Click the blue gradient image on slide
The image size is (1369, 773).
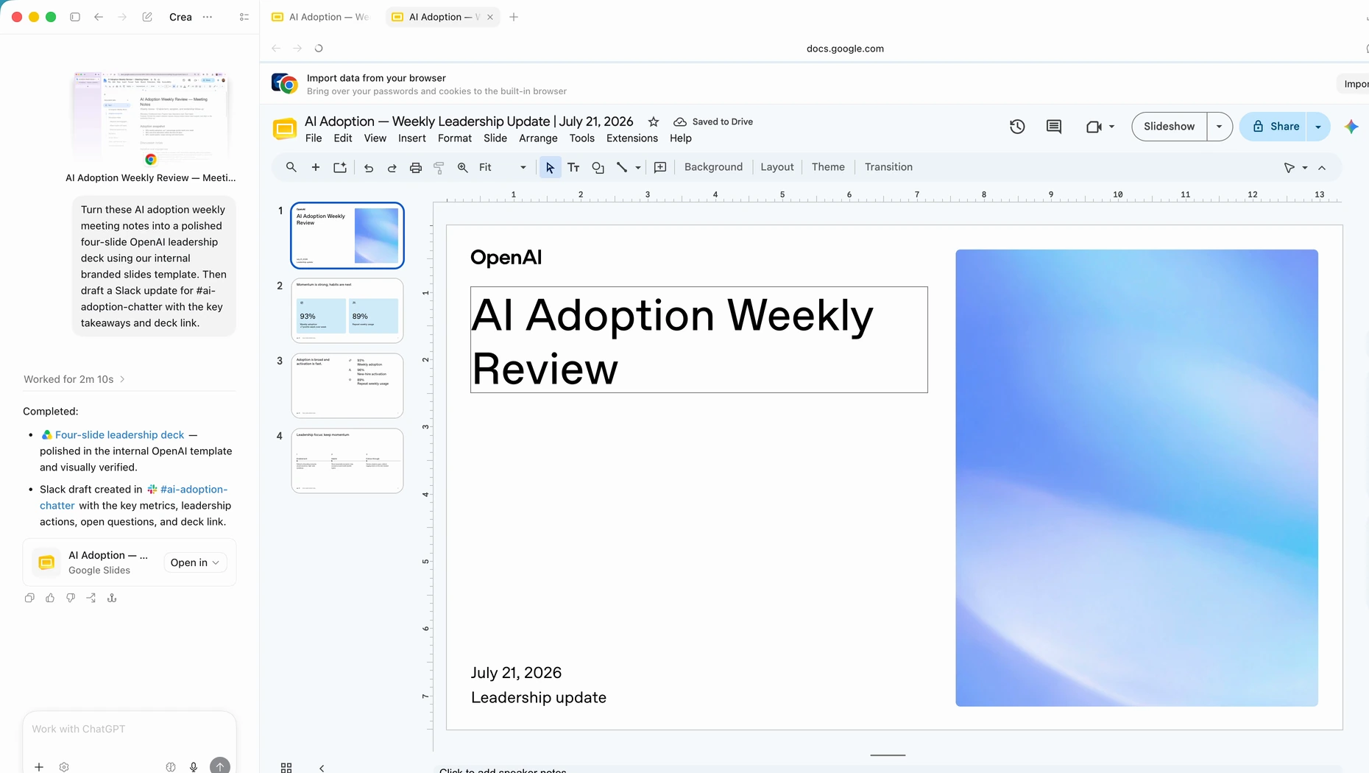1136,478
